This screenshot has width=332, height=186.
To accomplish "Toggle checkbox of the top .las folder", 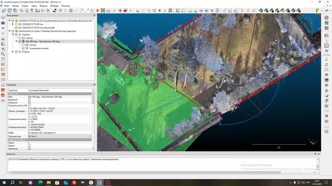I will pos(13,21).
